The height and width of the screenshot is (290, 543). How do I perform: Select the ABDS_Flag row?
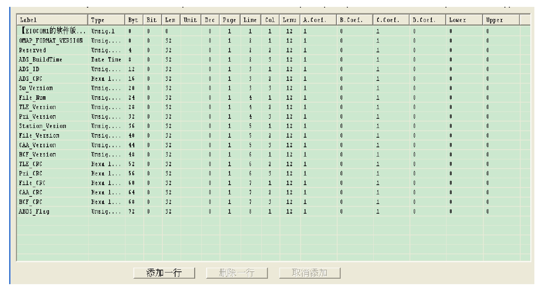point(34,212)
